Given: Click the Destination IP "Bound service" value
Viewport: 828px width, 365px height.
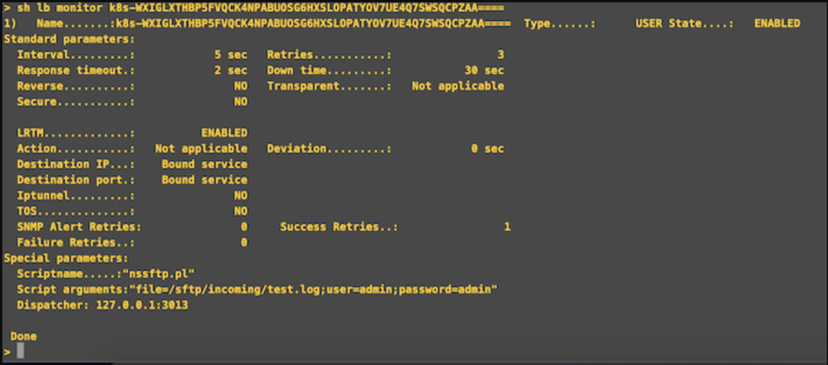Looking at the screenshot, I should tap(204, 164).
